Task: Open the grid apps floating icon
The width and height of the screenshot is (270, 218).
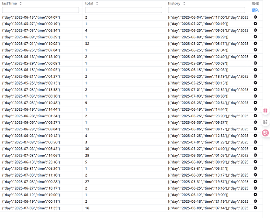Action: point(265,122)
